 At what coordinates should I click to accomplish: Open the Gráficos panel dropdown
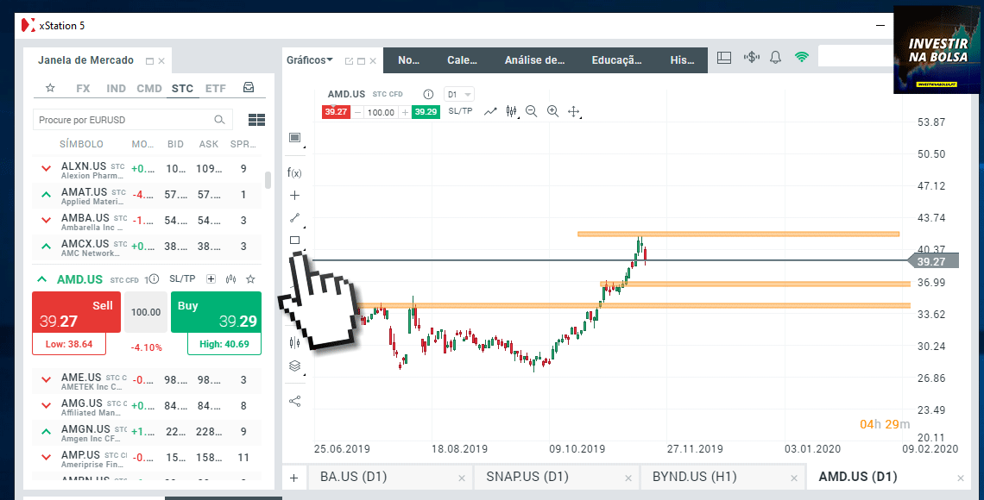310,60
